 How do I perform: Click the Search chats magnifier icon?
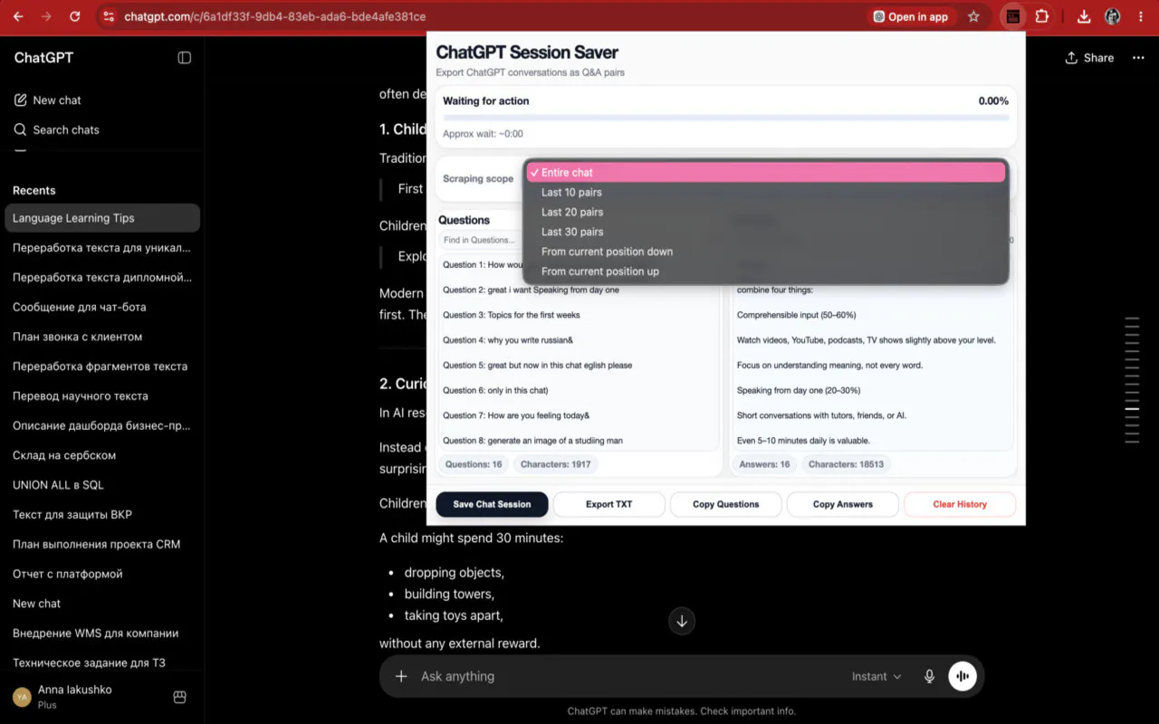coord(20,129)
